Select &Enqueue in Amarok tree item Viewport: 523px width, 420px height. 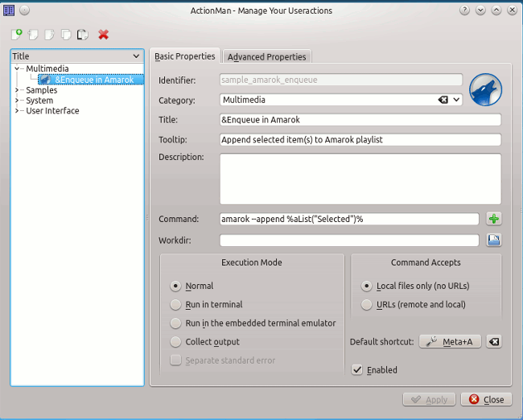[x=91, y=80]
